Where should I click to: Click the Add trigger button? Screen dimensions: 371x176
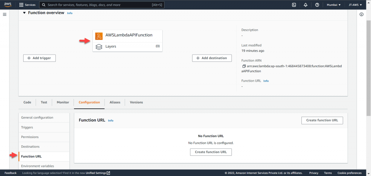[x=39, y=58]
